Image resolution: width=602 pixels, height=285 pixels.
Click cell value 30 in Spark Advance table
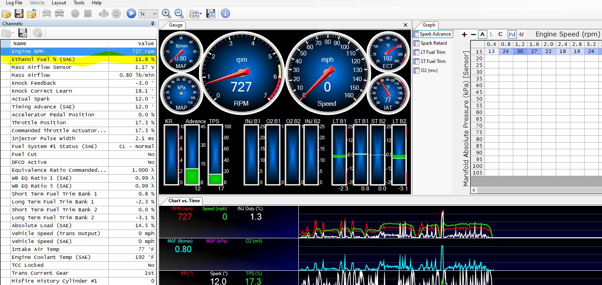[520, 51]
